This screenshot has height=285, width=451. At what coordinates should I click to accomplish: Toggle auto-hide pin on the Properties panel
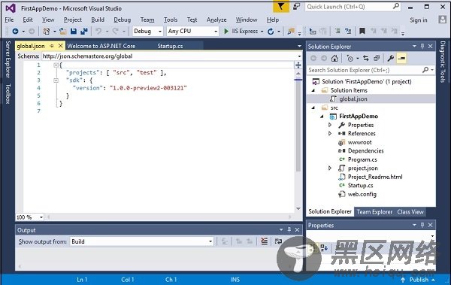tap(422, 225)
